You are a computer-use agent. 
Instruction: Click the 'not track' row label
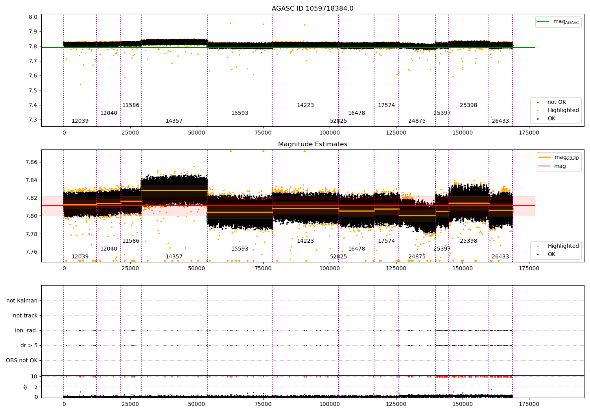[25, 315]
